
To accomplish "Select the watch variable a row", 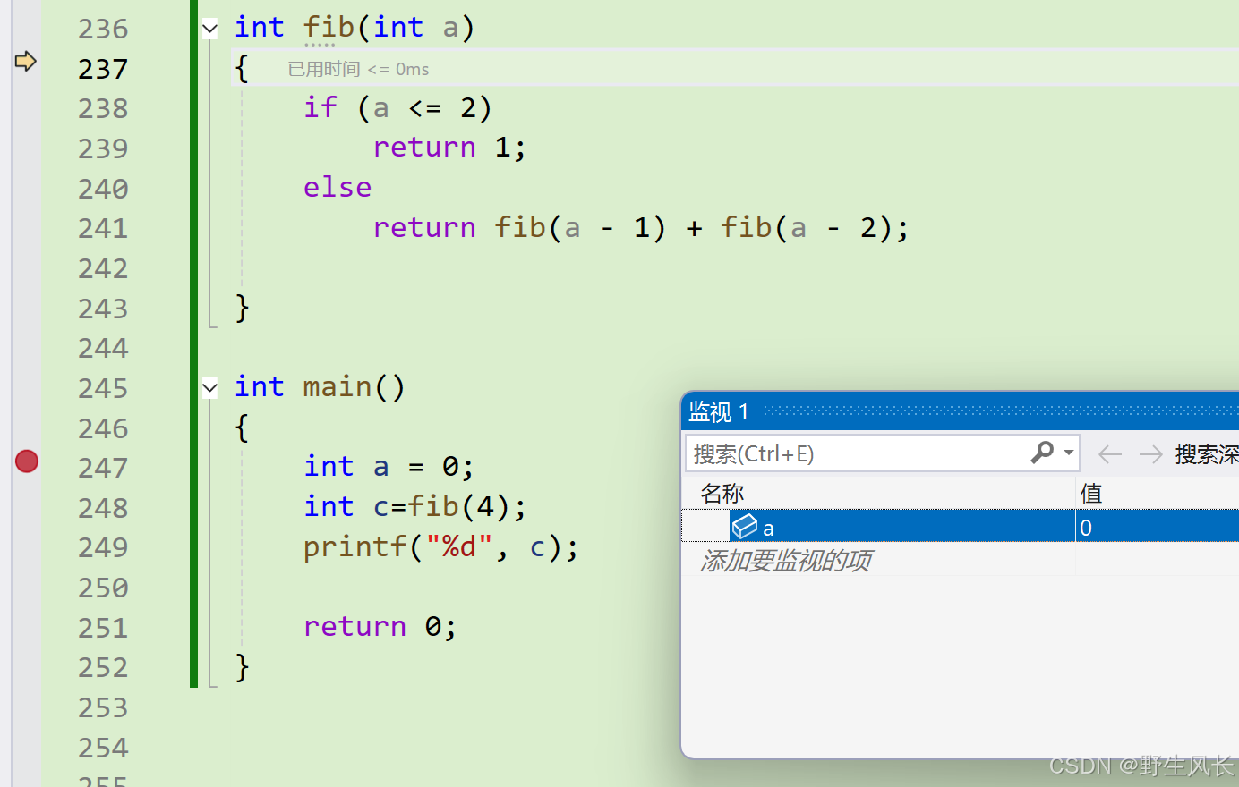I will [x=961, y=527].
